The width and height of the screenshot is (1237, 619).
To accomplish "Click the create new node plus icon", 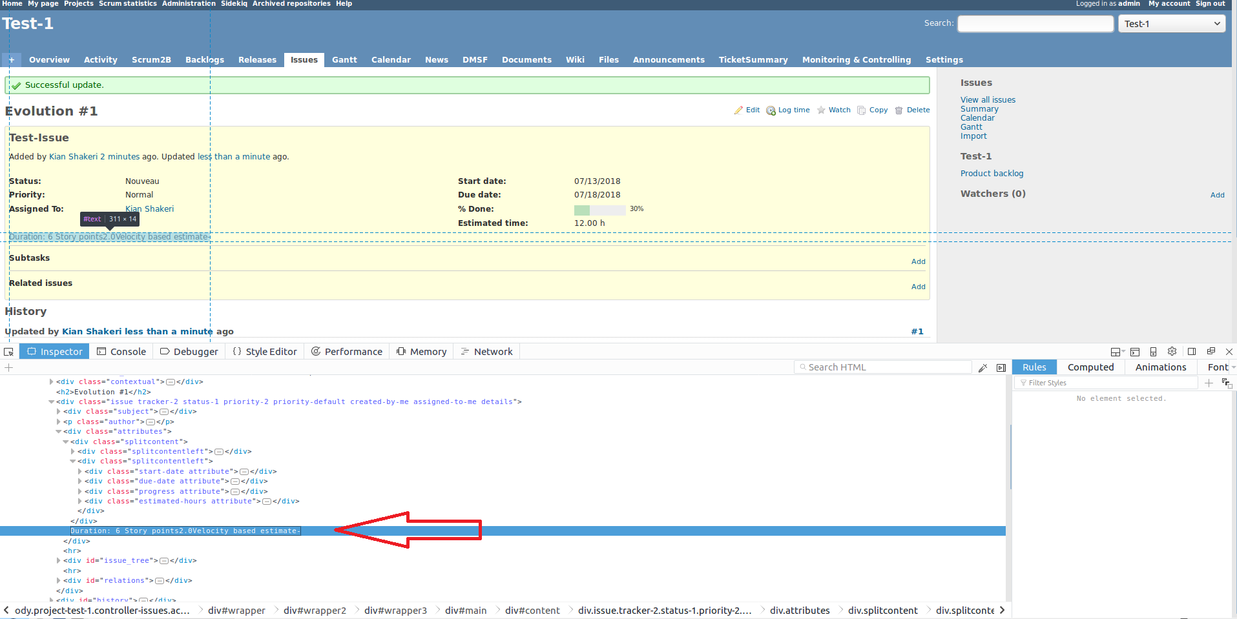I will point(9,368).
